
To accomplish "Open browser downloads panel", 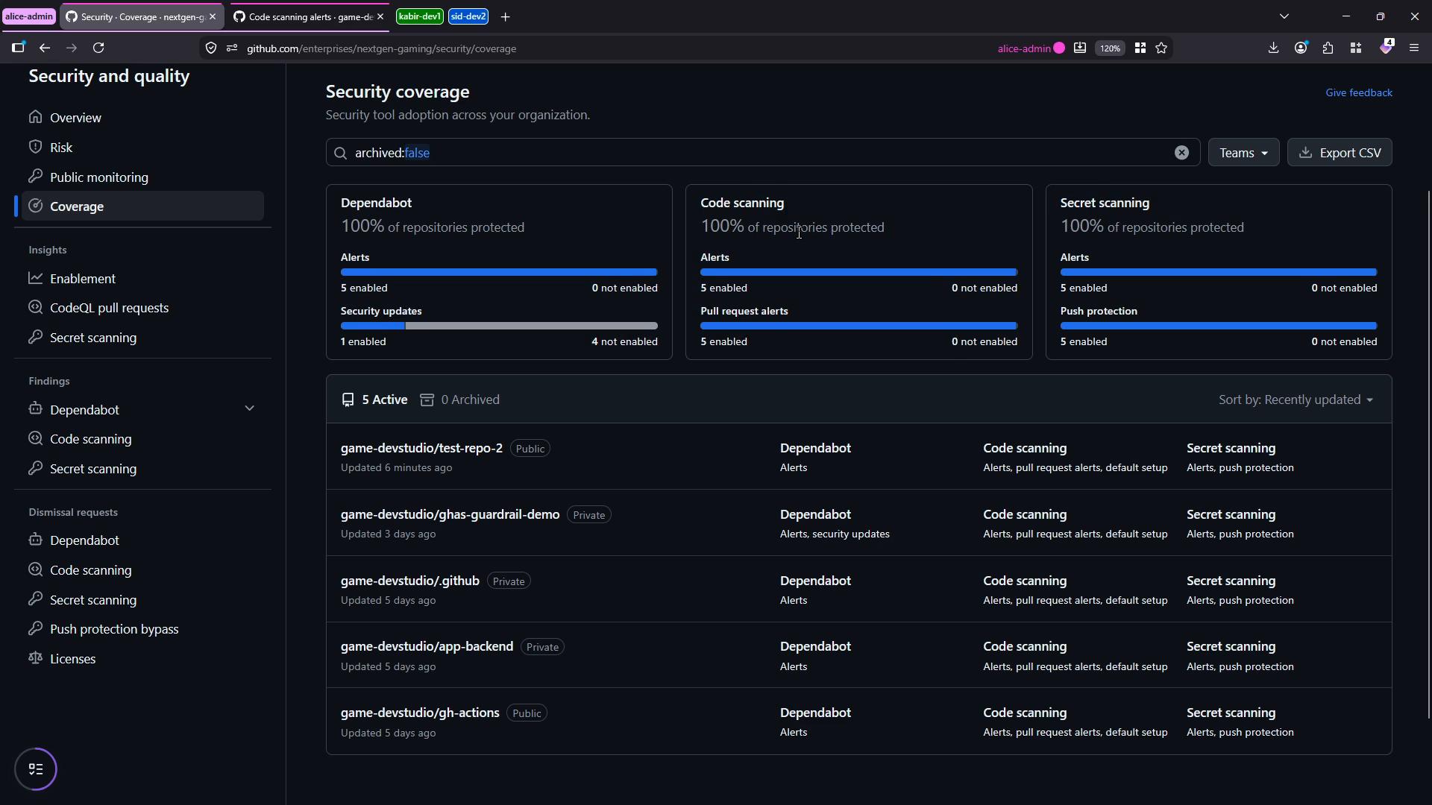I will tap(1273, 48).
